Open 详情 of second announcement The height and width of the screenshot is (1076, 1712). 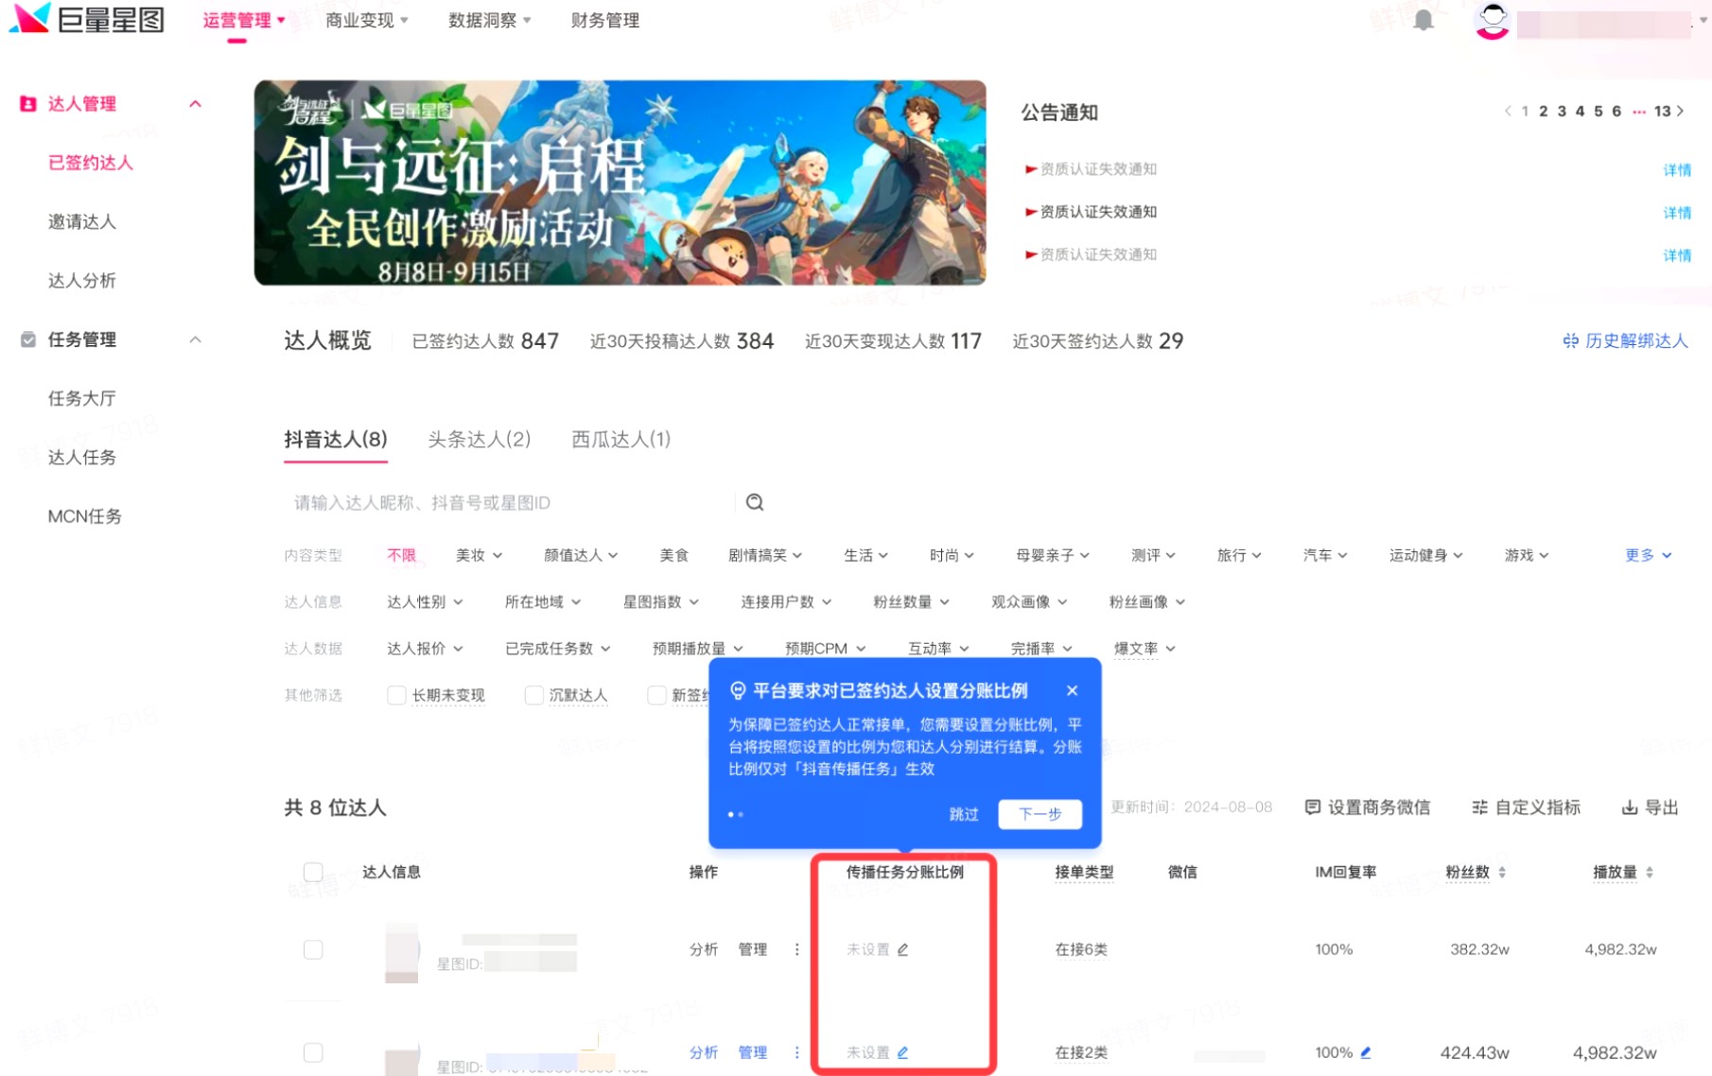[x=1677, y=212]
